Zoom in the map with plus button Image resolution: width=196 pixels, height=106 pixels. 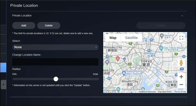pos(181,77)
